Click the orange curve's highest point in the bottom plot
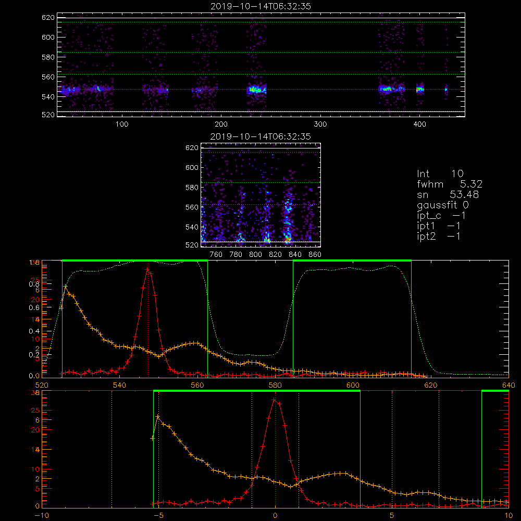The width and height of the screenshot is (521, 521). (157, 416)
